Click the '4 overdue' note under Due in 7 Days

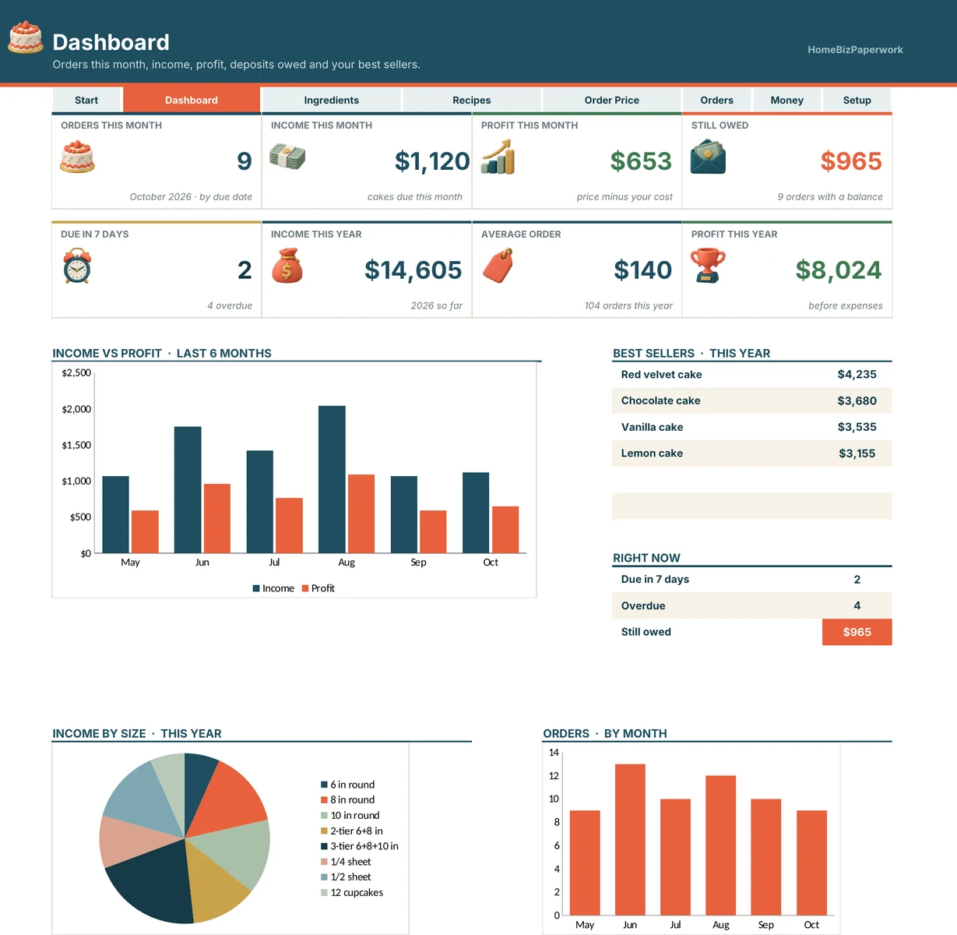click(230, 305)
